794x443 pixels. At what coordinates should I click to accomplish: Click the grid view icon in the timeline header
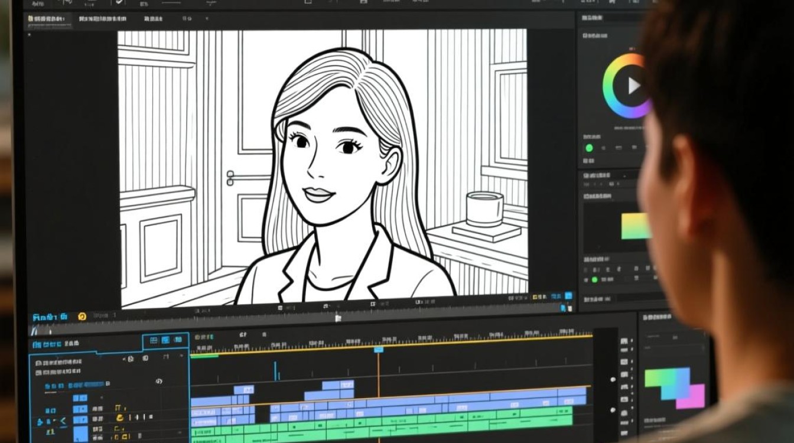pyautogui.click(x=154, y=340)
